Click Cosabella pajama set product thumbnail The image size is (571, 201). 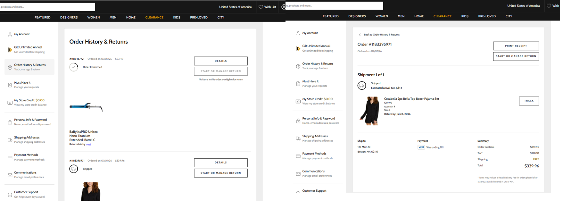tap(369, 111)
